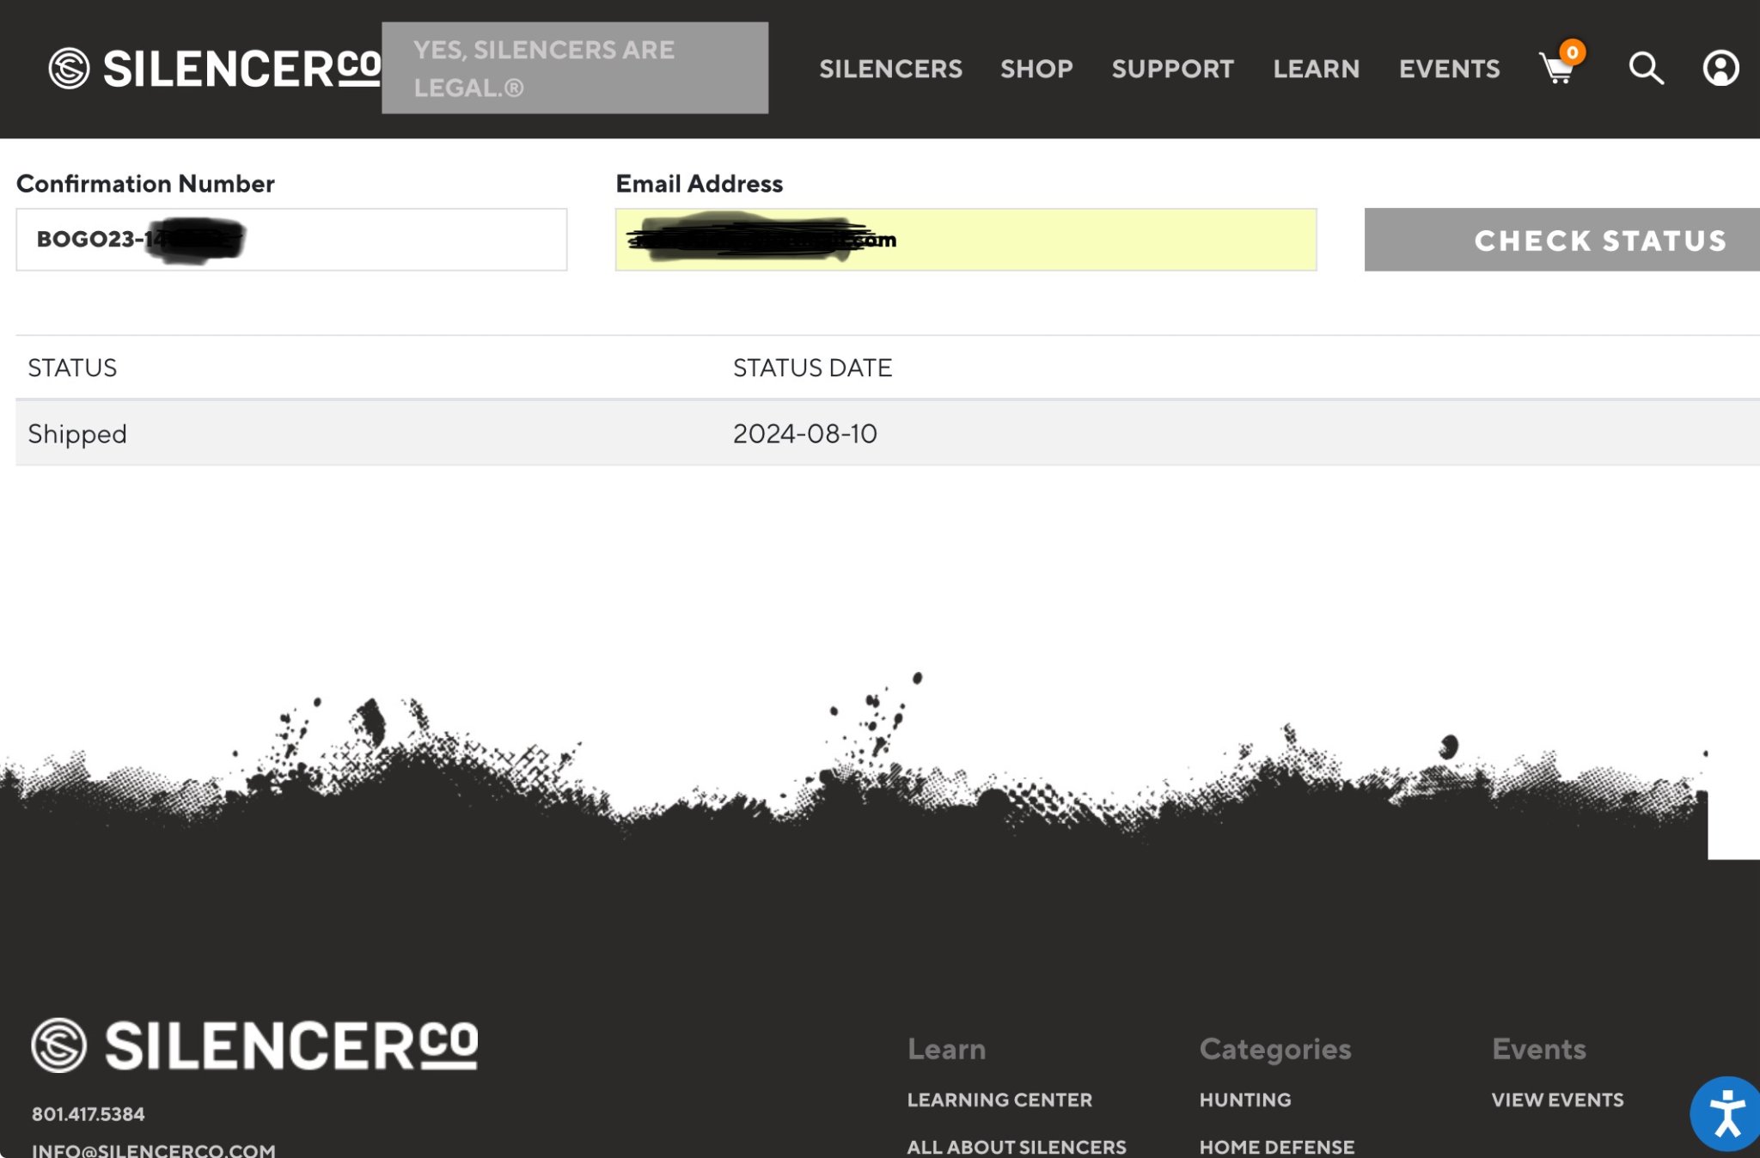Click the Check Status button
The width and height of the screenshot is (1760, 1158).
1562,240
